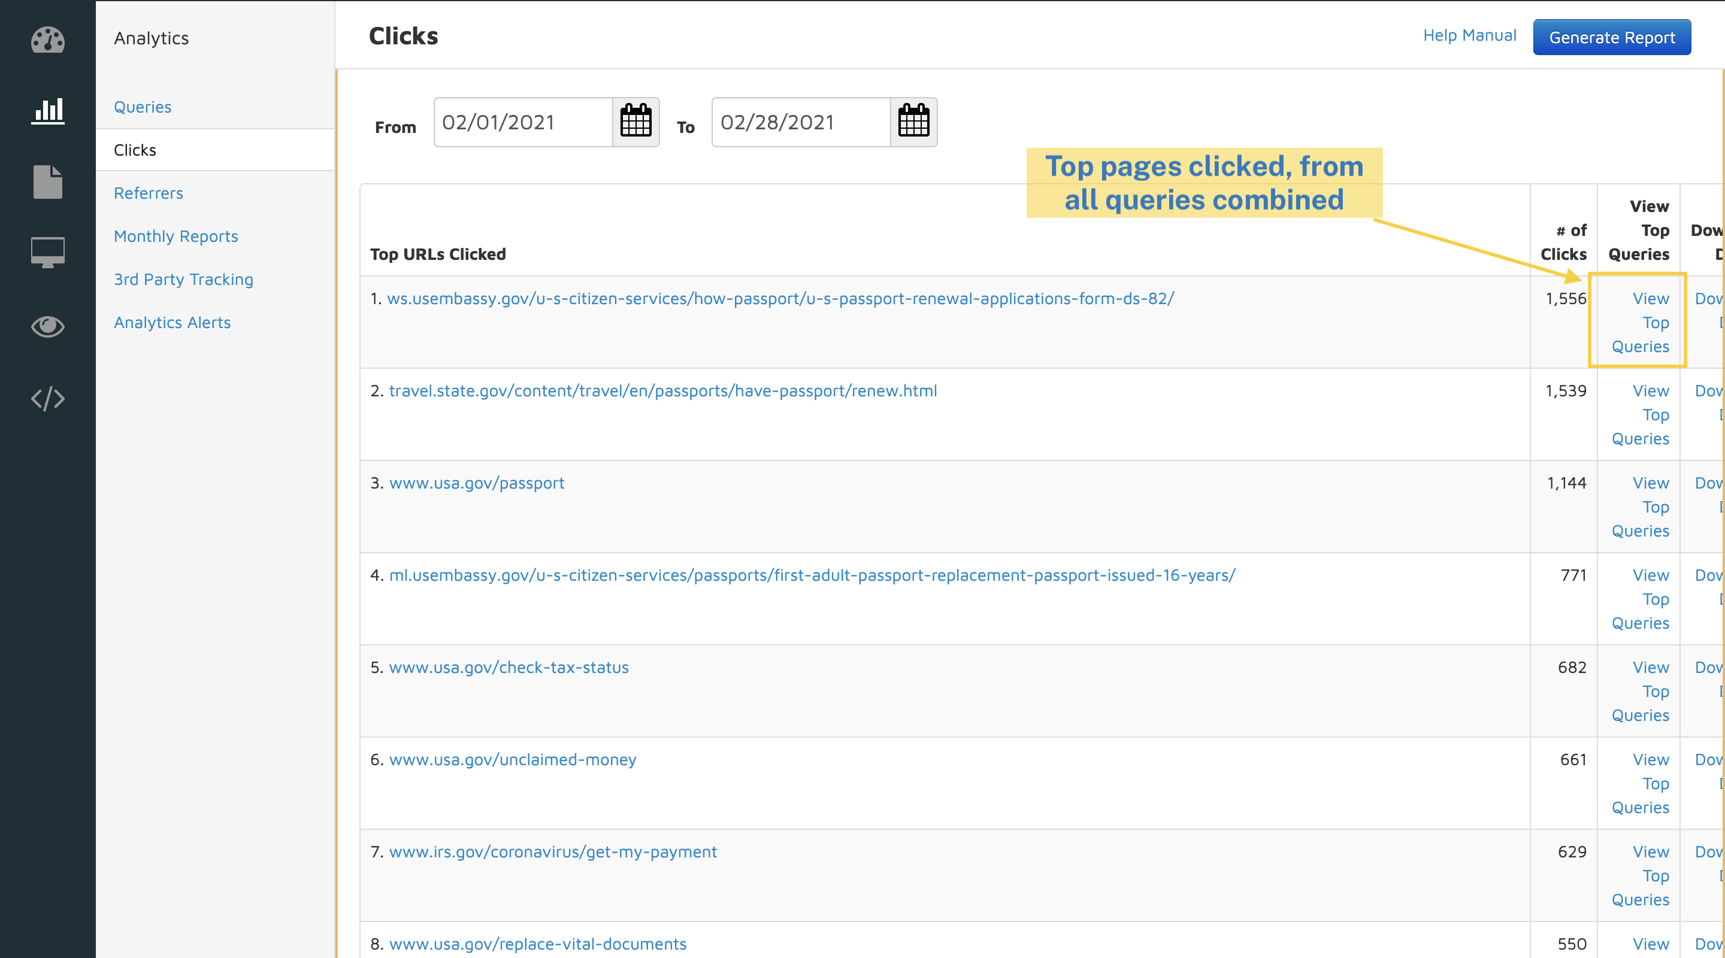1725x958 pixels.
Task: Click the From date field 02/01/2021
Action: (x=523, y=122)
